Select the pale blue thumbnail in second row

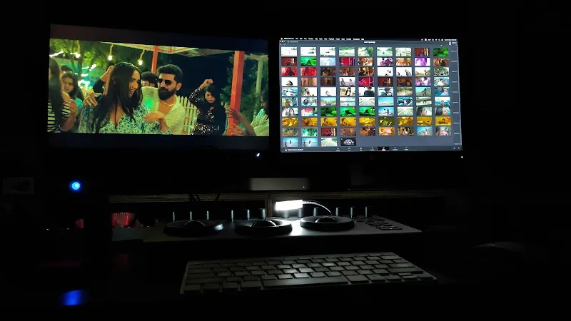coord(328,61)
